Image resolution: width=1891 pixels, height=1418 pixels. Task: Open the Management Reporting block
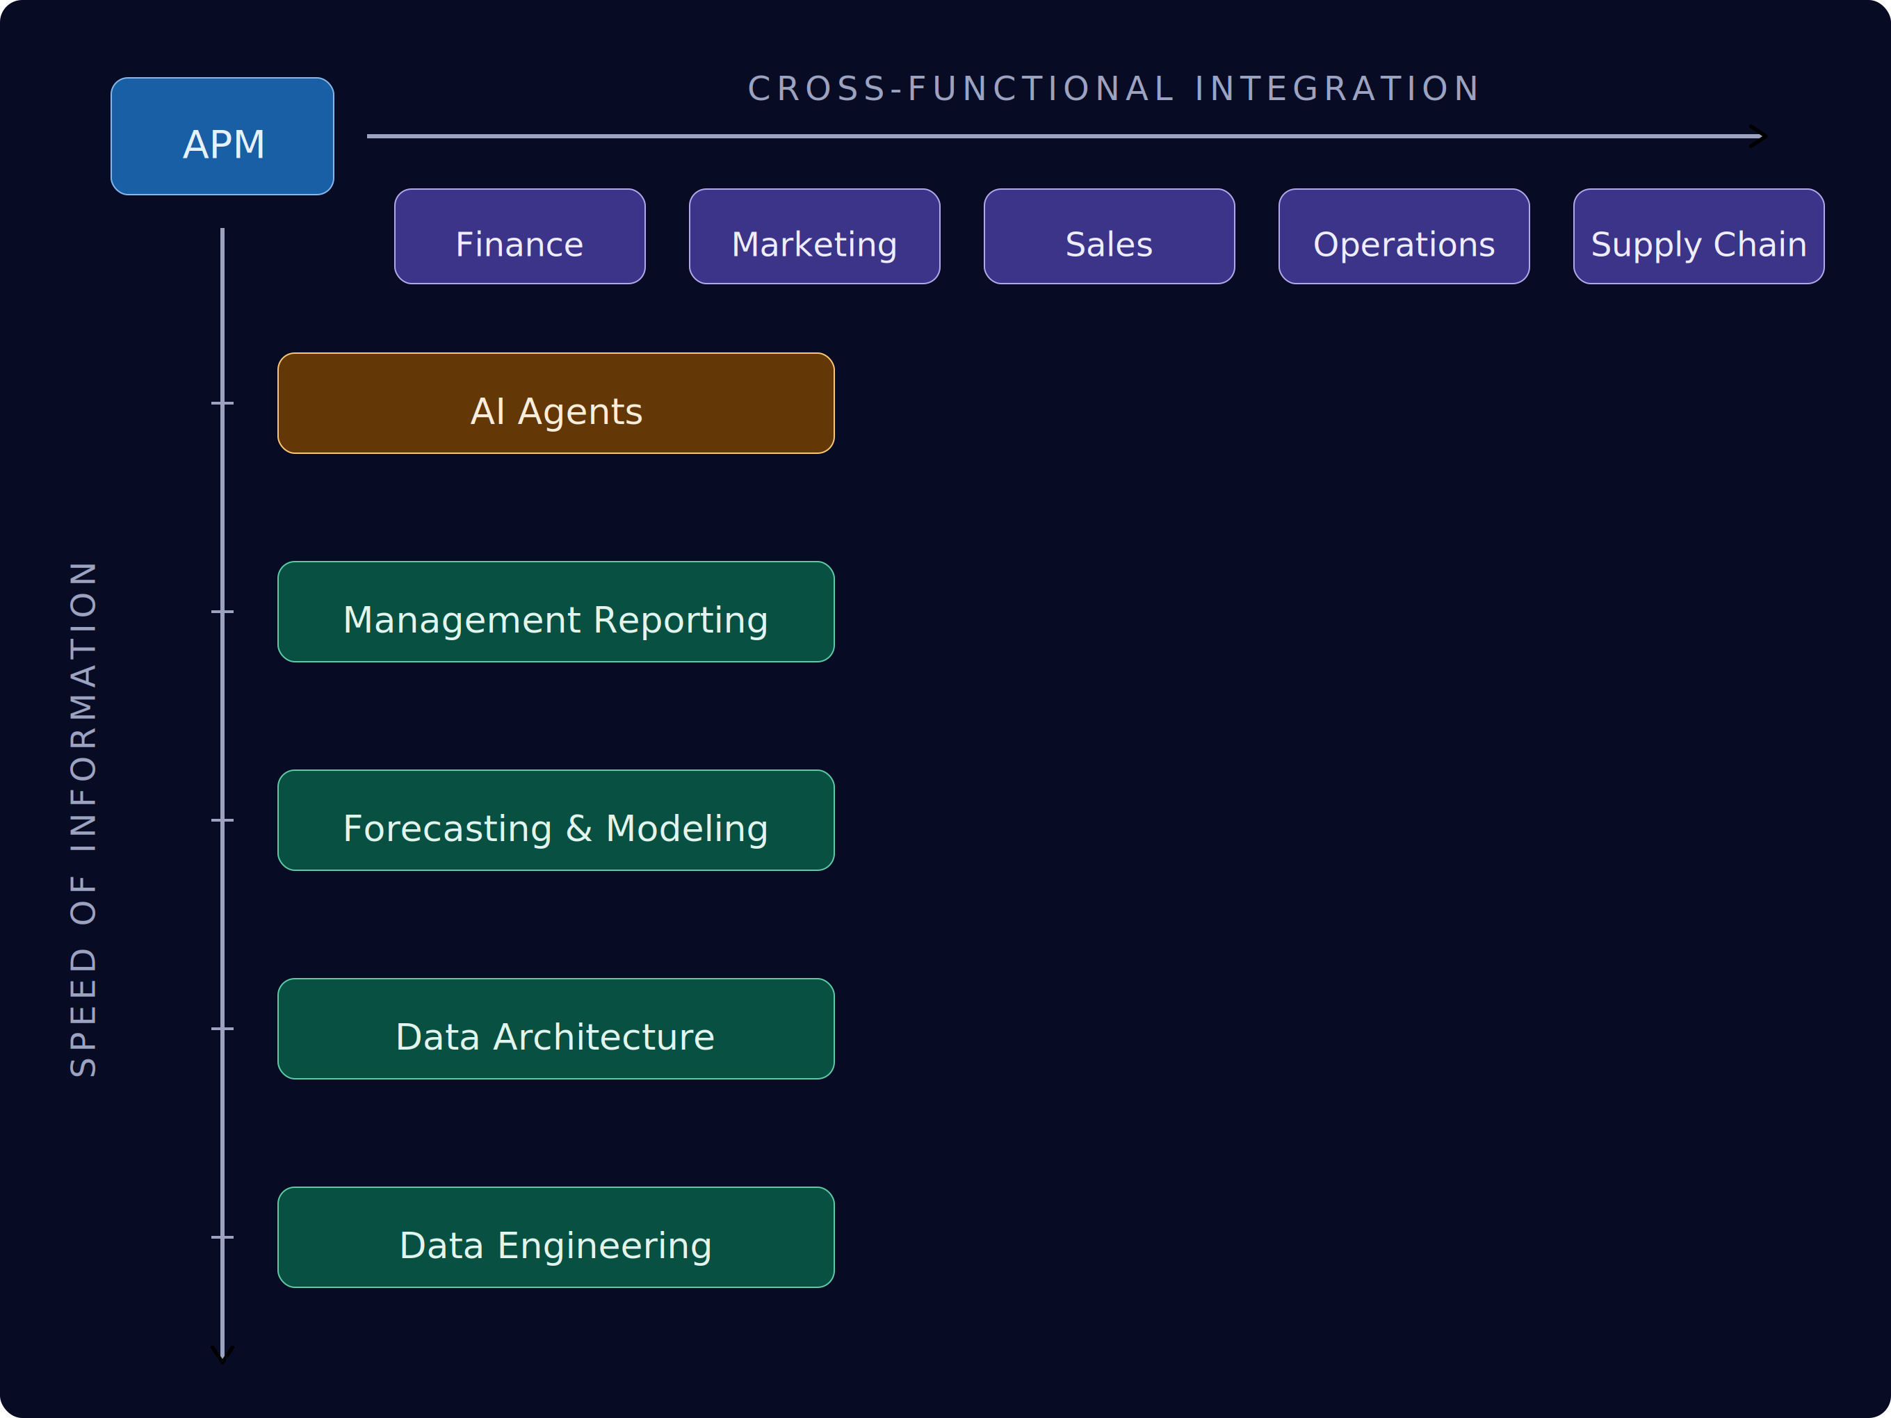(x=555, y=612)
